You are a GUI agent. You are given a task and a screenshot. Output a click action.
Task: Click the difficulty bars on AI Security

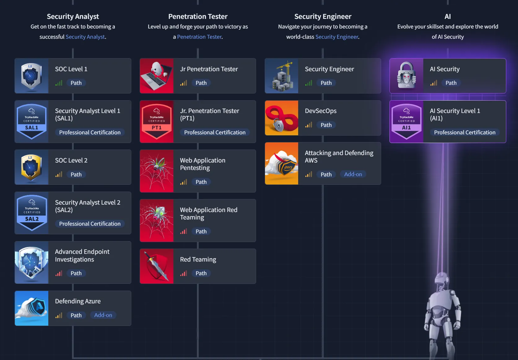[434, 83]
